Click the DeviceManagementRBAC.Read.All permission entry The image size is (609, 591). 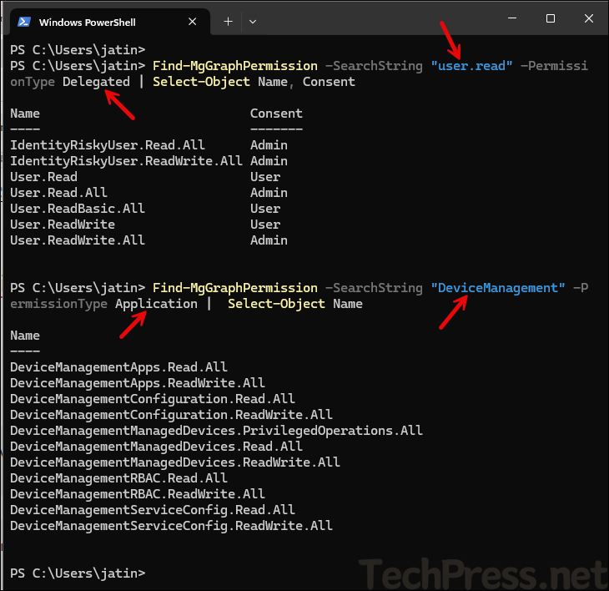118,478
